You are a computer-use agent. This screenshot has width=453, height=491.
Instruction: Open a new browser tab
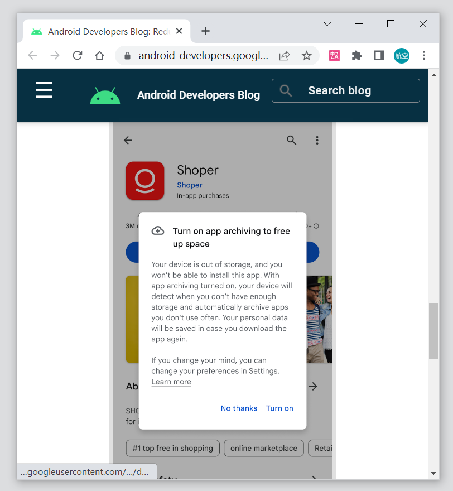[x=205, y=31]
